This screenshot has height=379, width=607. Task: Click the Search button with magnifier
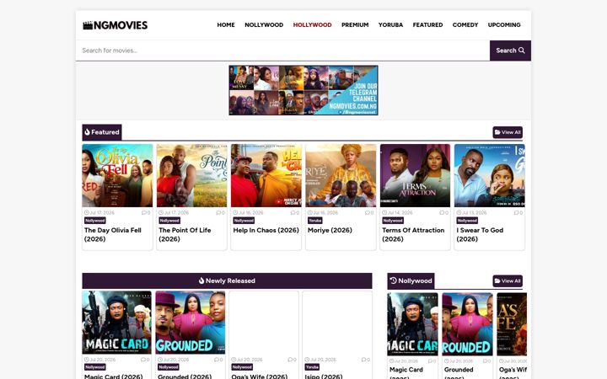point(510,51)
